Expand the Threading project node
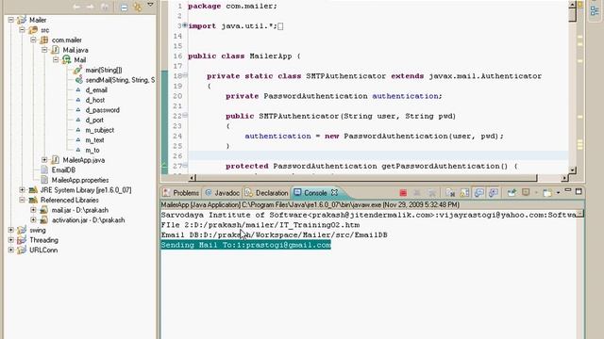 10,239
